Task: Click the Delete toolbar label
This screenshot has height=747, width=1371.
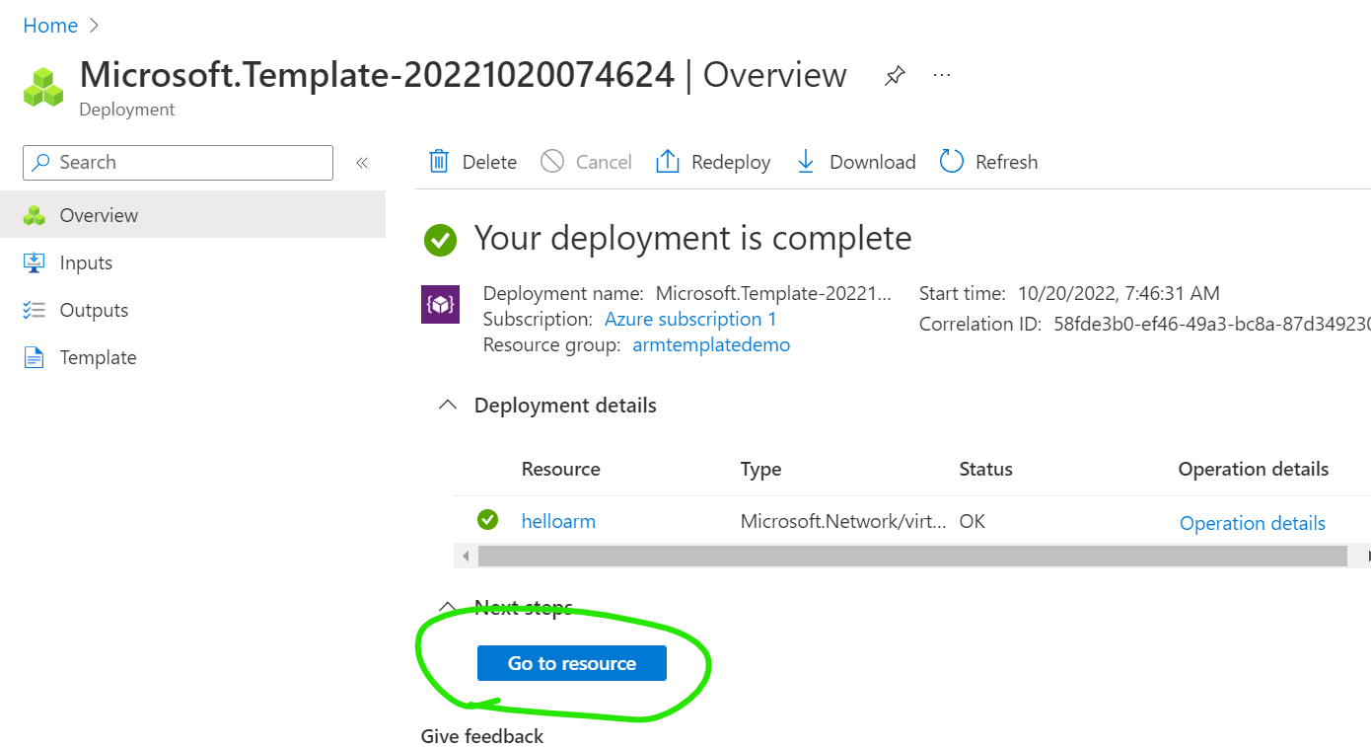Action: pyautogui.click(x=489, y=162)
